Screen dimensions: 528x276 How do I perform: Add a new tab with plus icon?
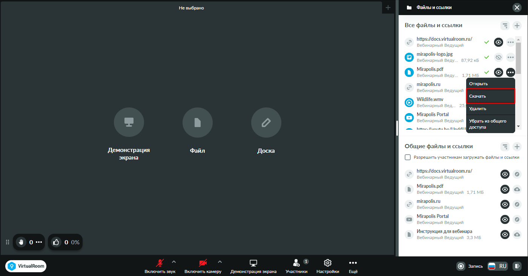[x=388, y=8]
